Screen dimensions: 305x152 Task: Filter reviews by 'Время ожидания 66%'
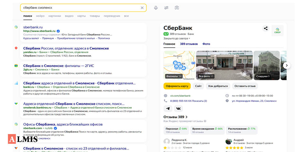pos(207,130)
